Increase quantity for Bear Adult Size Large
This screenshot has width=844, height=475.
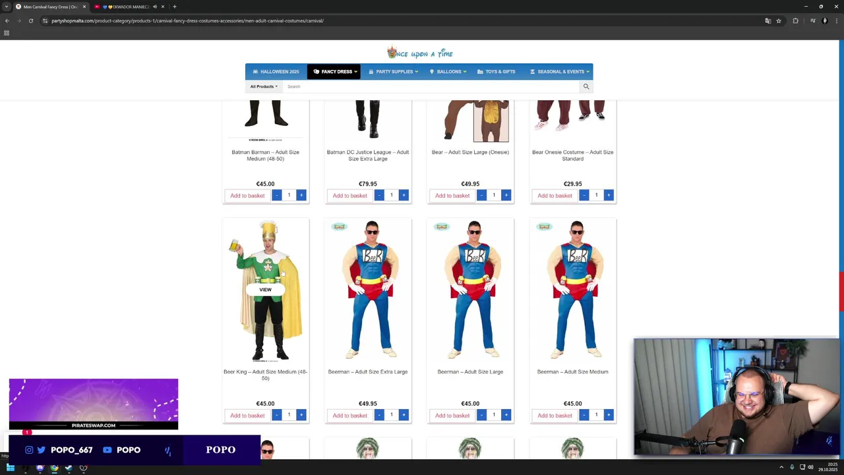[506, 195]
